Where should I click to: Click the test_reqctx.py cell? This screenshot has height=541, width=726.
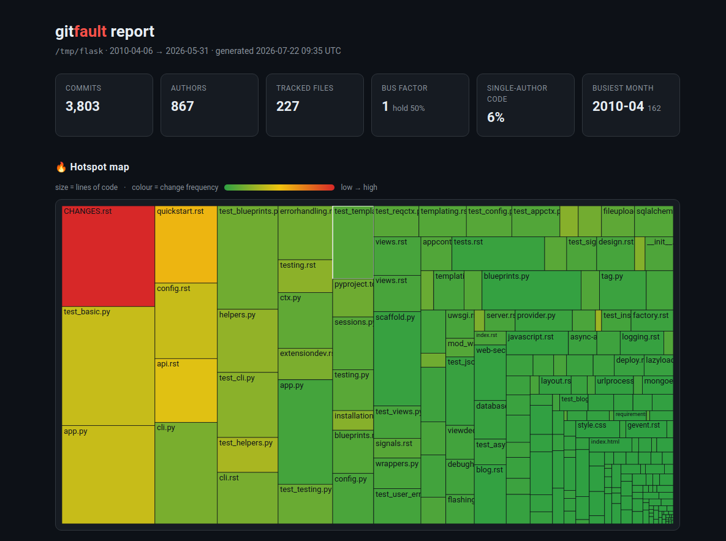[396, 221]
